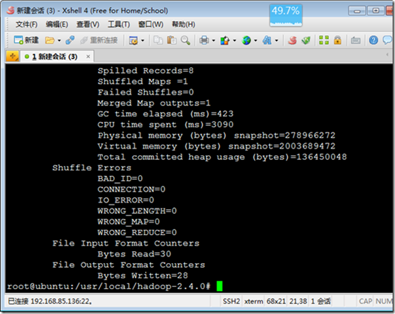Screen dimensions: 395x314
Task: Maximize the Xshell window
Action: [375, 11]
